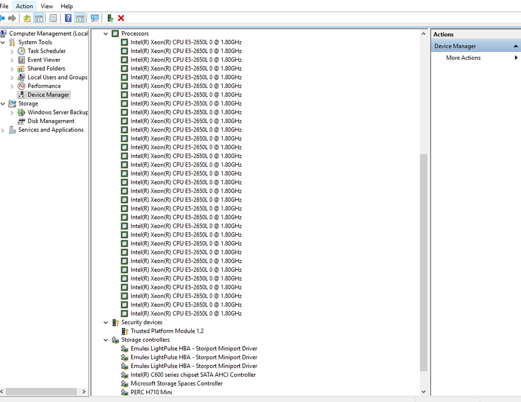Click the System Tools icon

[12, 42]
